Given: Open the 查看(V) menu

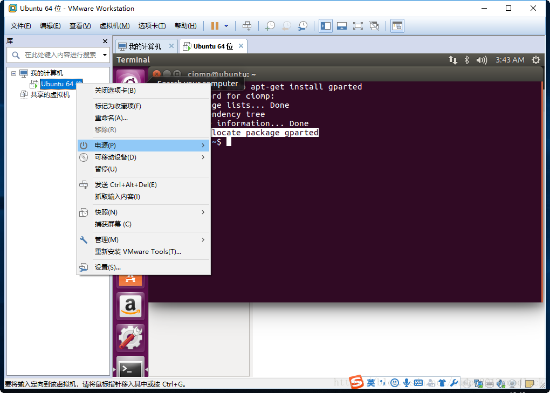Looking at the screenshot, I should pos(80,25).
